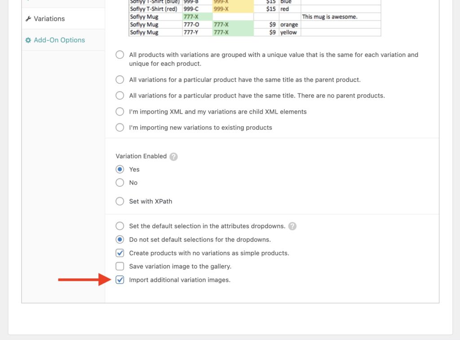
Task: Enable "Set the default selection in the attributes dropdowns"
Action: (x=120, y=226)
